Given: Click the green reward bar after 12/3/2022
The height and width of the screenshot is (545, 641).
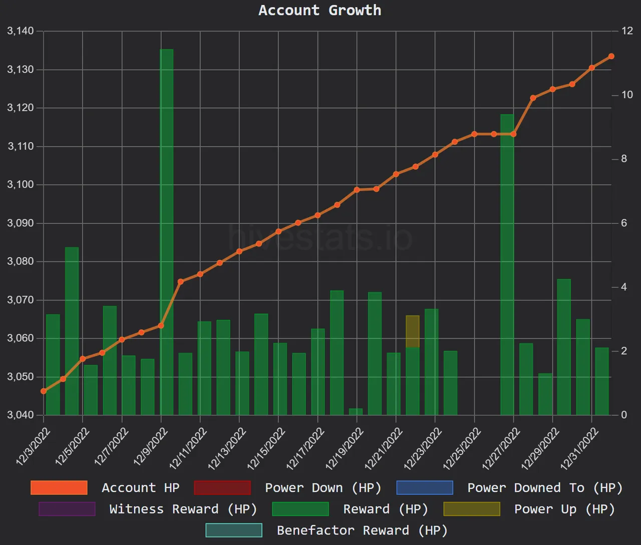Looking at the screenshot, I should [x=53, y=365].
